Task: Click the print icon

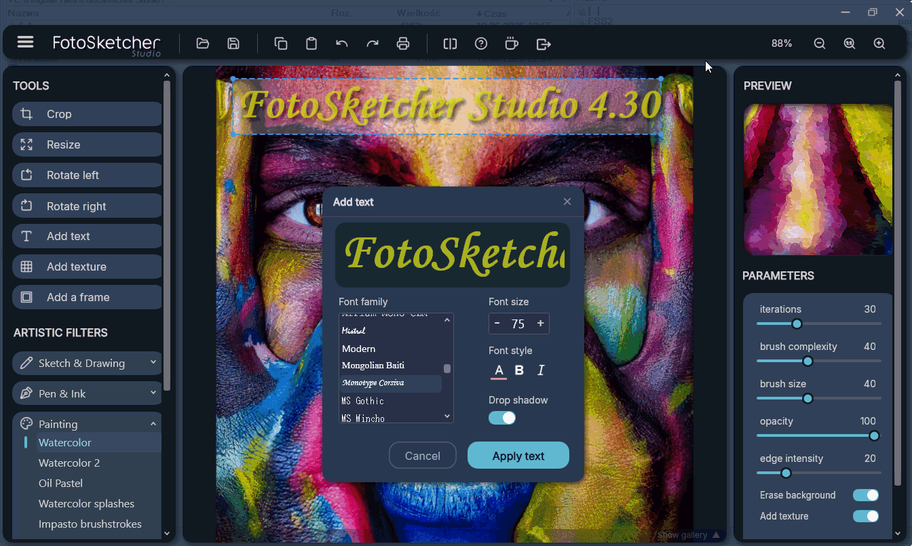Action: point(403,43)
